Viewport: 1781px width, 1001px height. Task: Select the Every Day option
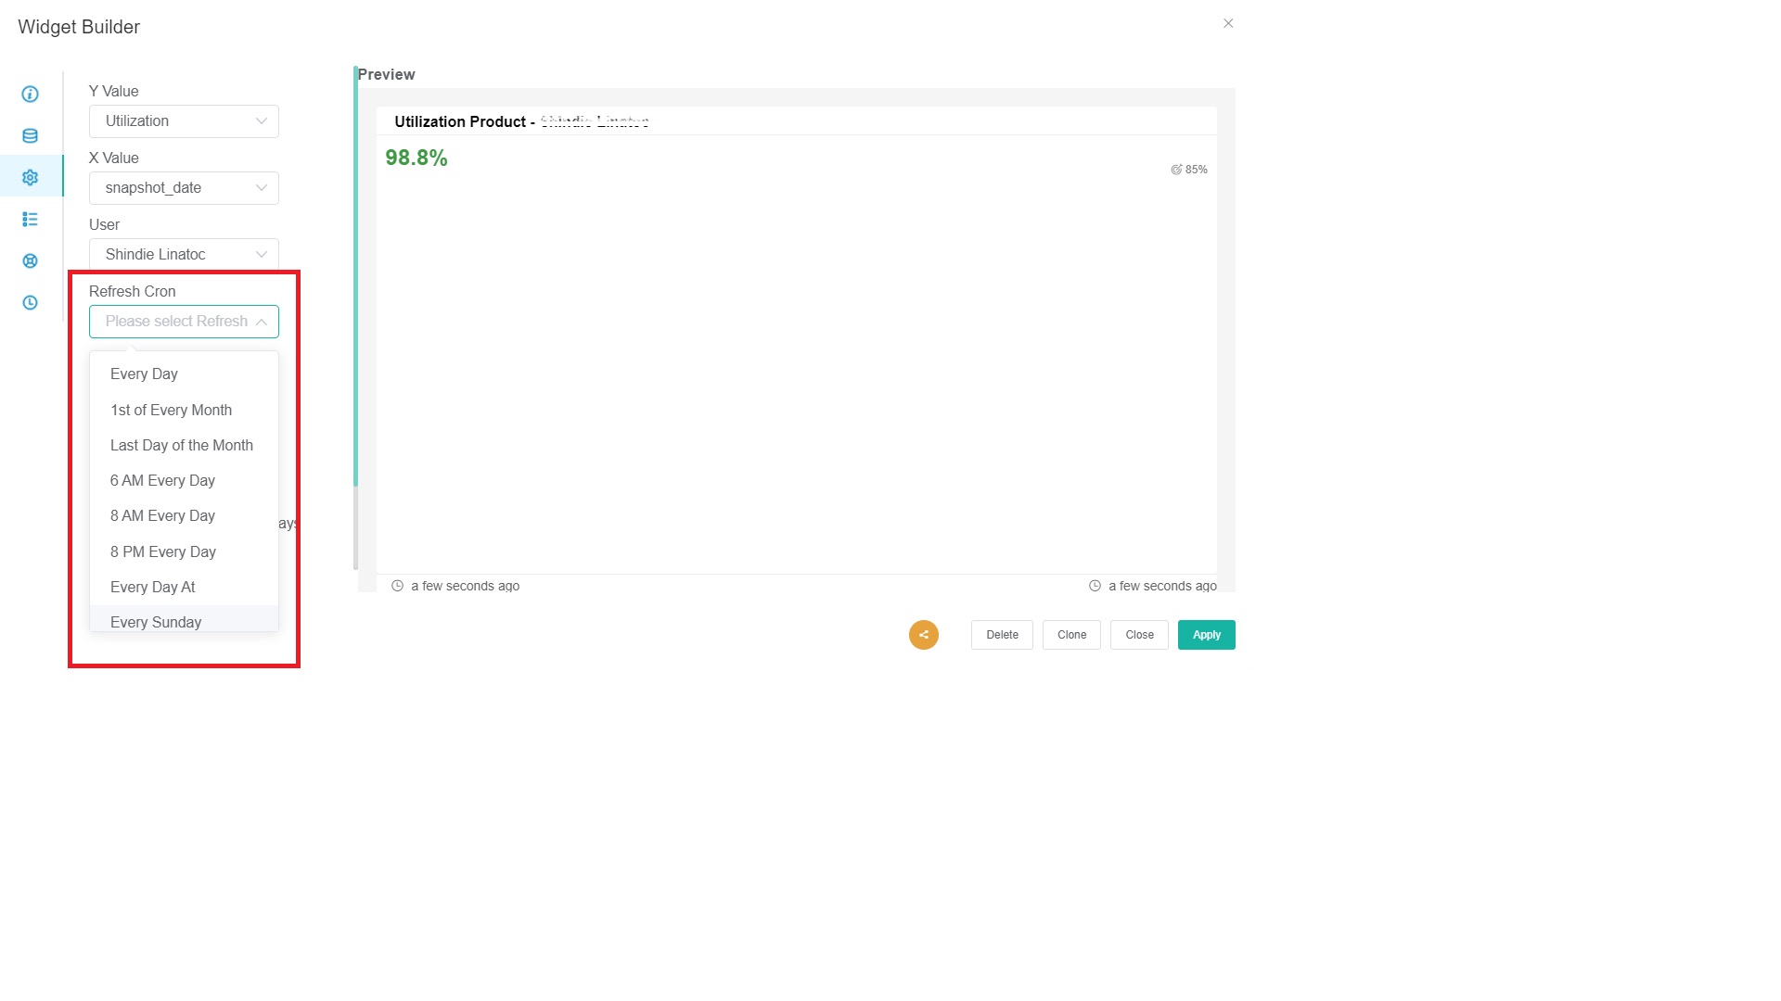tap(144, 374)
